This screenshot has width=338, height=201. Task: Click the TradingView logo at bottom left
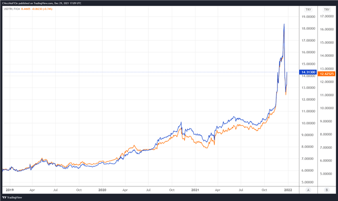[x=12, y=197]
